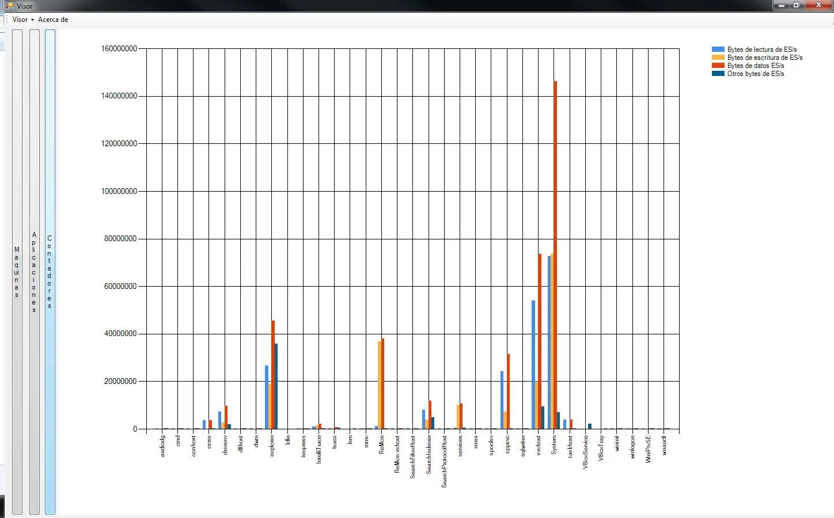The height and width of the screenshot is (518, 834).
Task: Click legend text 'Bytes de datos ES/s'
Action: [x=756, y=66]
